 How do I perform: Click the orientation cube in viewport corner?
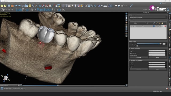click(x=6, y=78)
